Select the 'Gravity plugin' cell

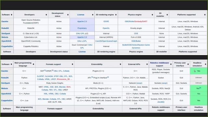click(x=136, y=28)
